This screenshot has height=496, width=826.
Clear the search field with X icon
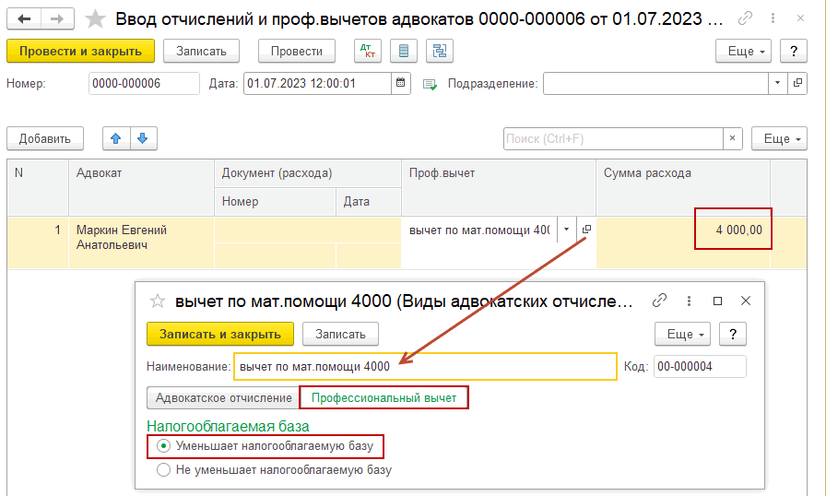(732, 138)
